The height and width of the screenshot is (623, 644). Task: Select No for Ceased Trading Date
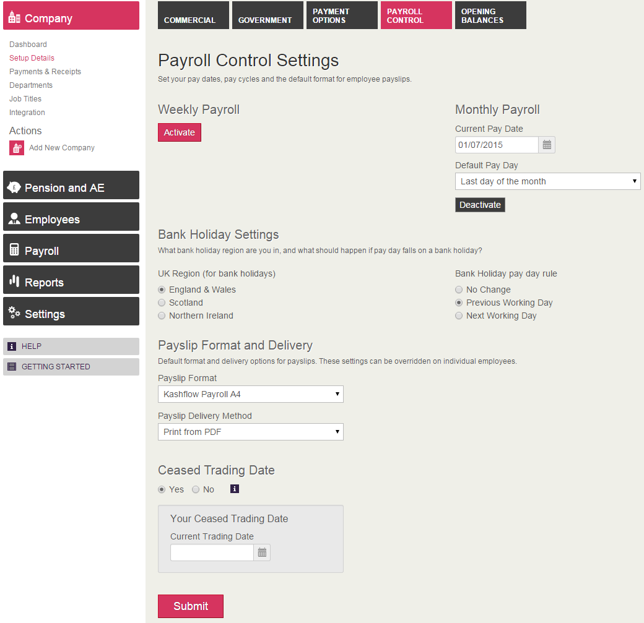pyautogui.click(x=196, y=489)
